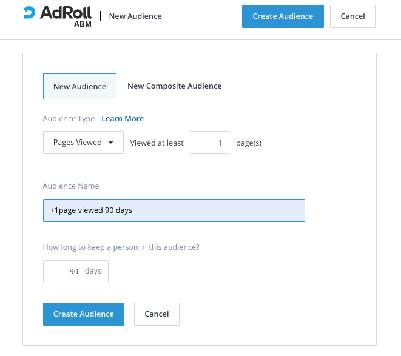401x356 pixels.
Task: Click the AdRoll swirl logo icon
Action: [30, 13]
